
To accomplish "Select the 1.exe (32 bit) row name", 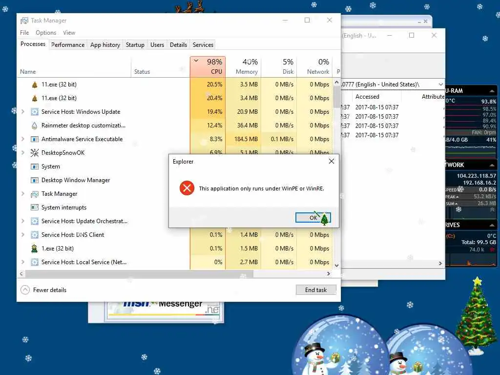I will tap(58, 249).
